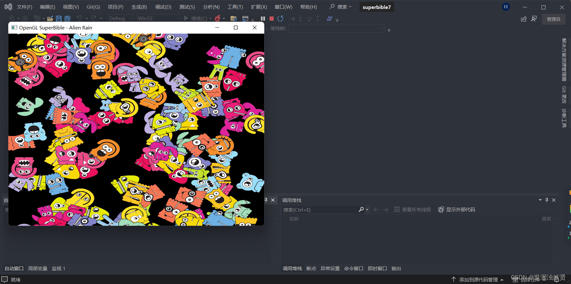Expand the Hot Reload dropdown arrow

(224, 19)
